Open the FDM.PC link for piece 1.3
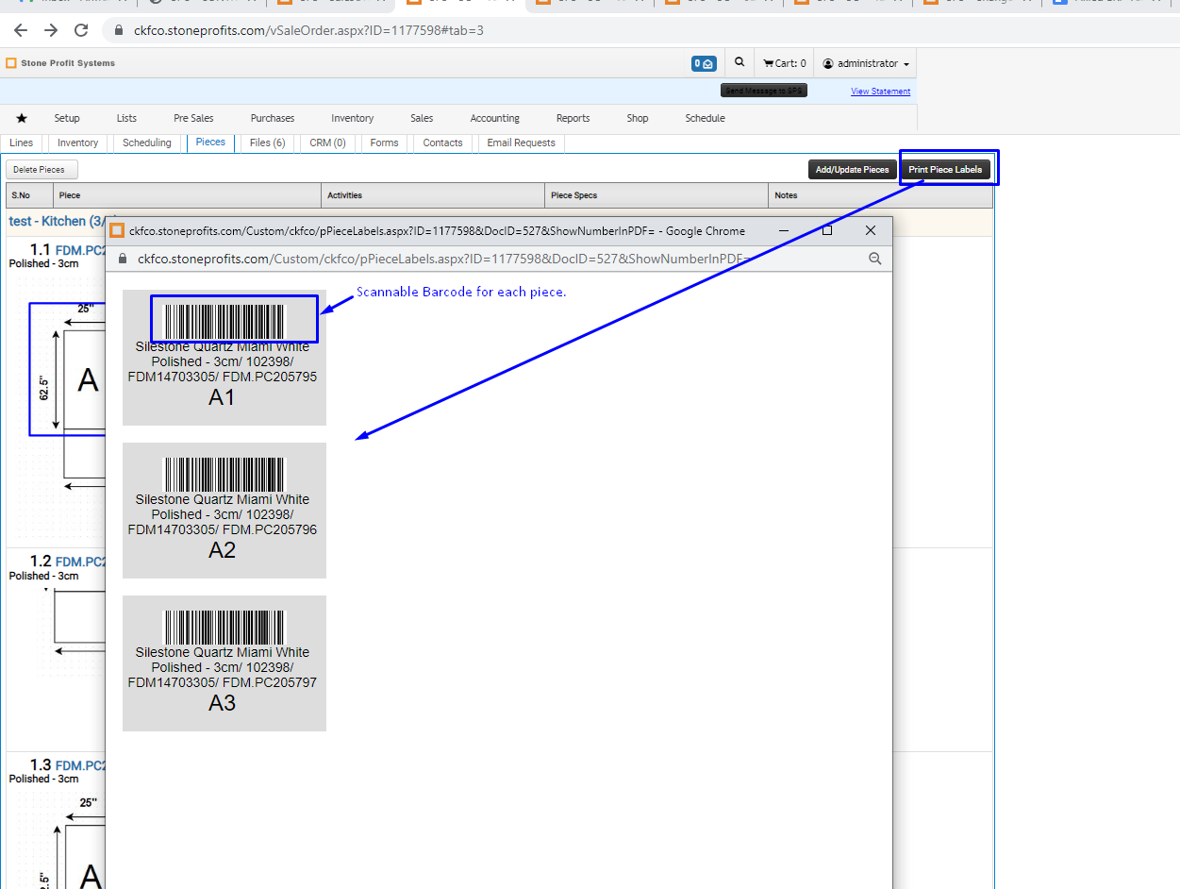The height and width of the screenshot is (889, 1180). (80, 765)
